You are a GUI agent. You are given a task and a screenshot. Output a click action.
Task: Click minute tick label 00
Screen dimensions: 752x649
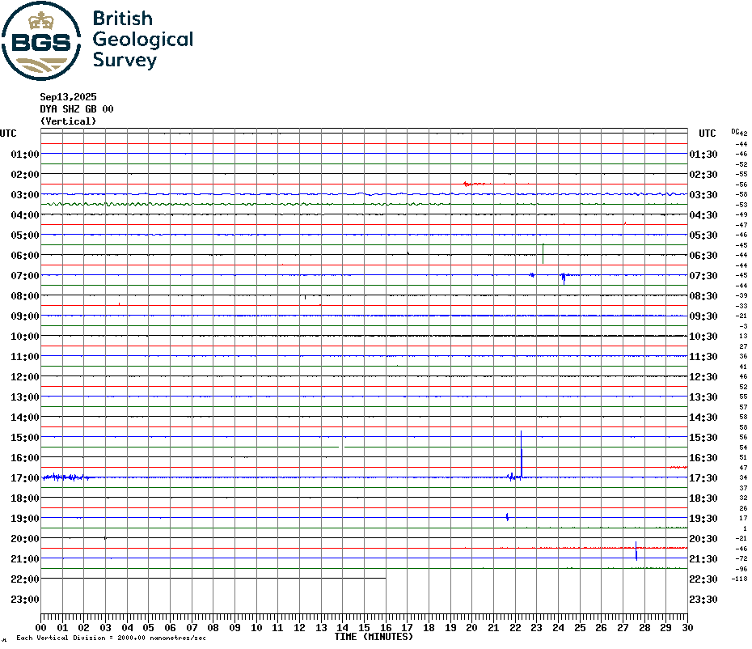point(40,627)
